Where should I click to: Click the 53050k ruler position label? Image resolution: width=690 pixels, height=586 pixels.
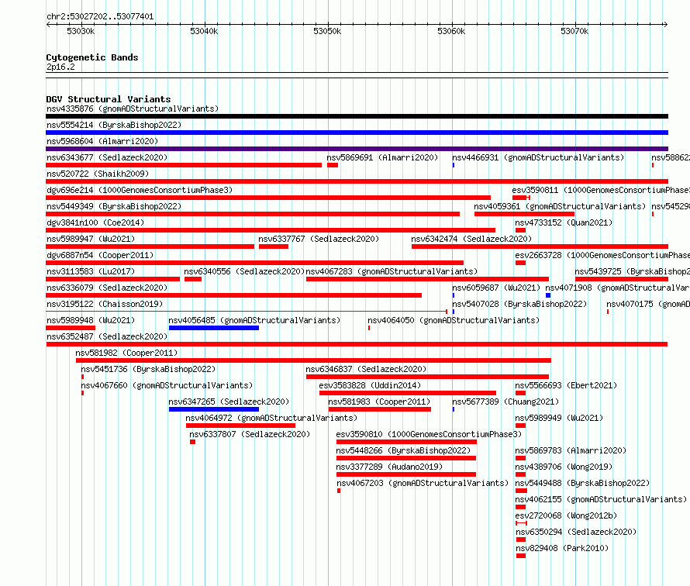pos(327,31)
